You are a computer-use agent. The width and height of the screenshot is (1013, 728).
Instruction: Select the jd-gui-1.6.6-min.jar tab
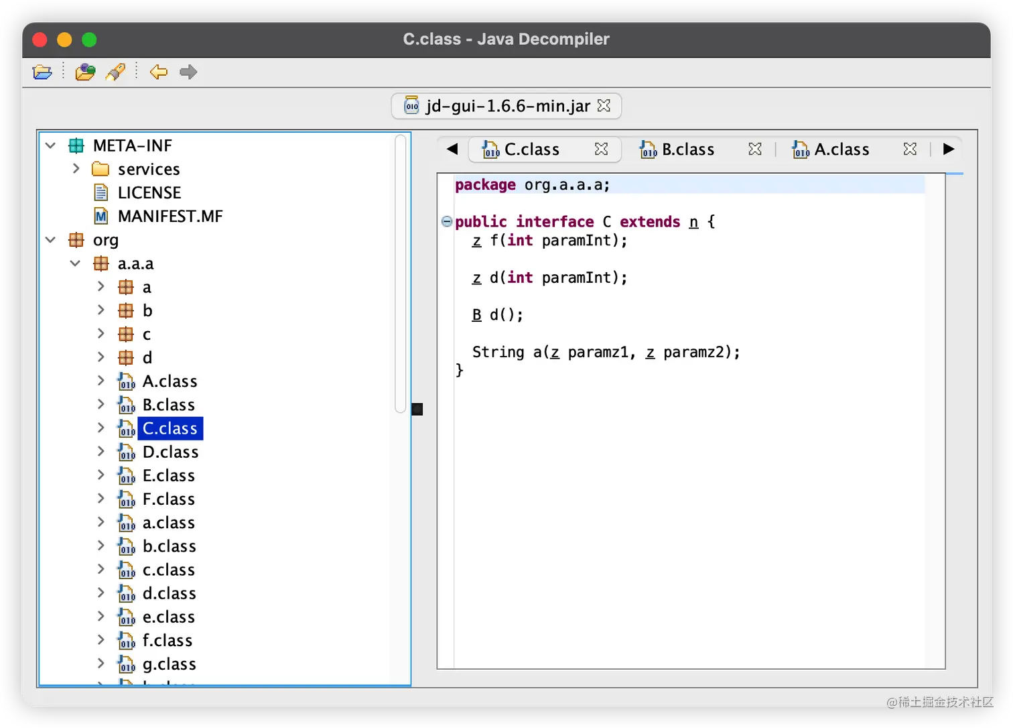506,106
